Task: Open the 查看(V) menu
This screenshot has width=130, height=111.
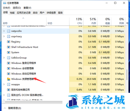Action: 27,8
